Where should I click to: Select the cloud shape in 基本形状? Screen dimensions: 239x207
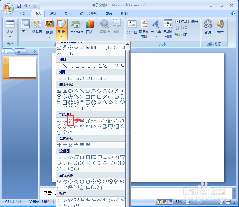click(x=122, y=102)
